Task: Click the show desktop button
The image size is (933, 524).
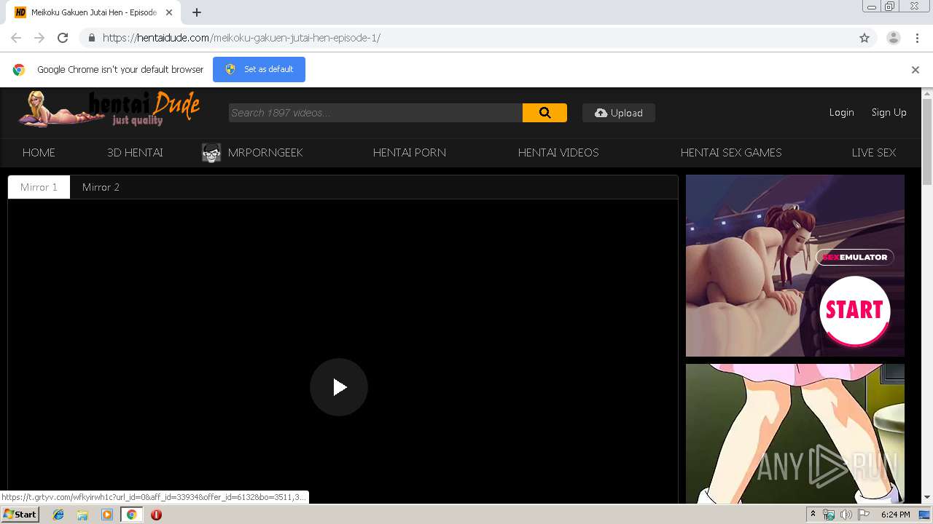Action: [x=924, y=515]
